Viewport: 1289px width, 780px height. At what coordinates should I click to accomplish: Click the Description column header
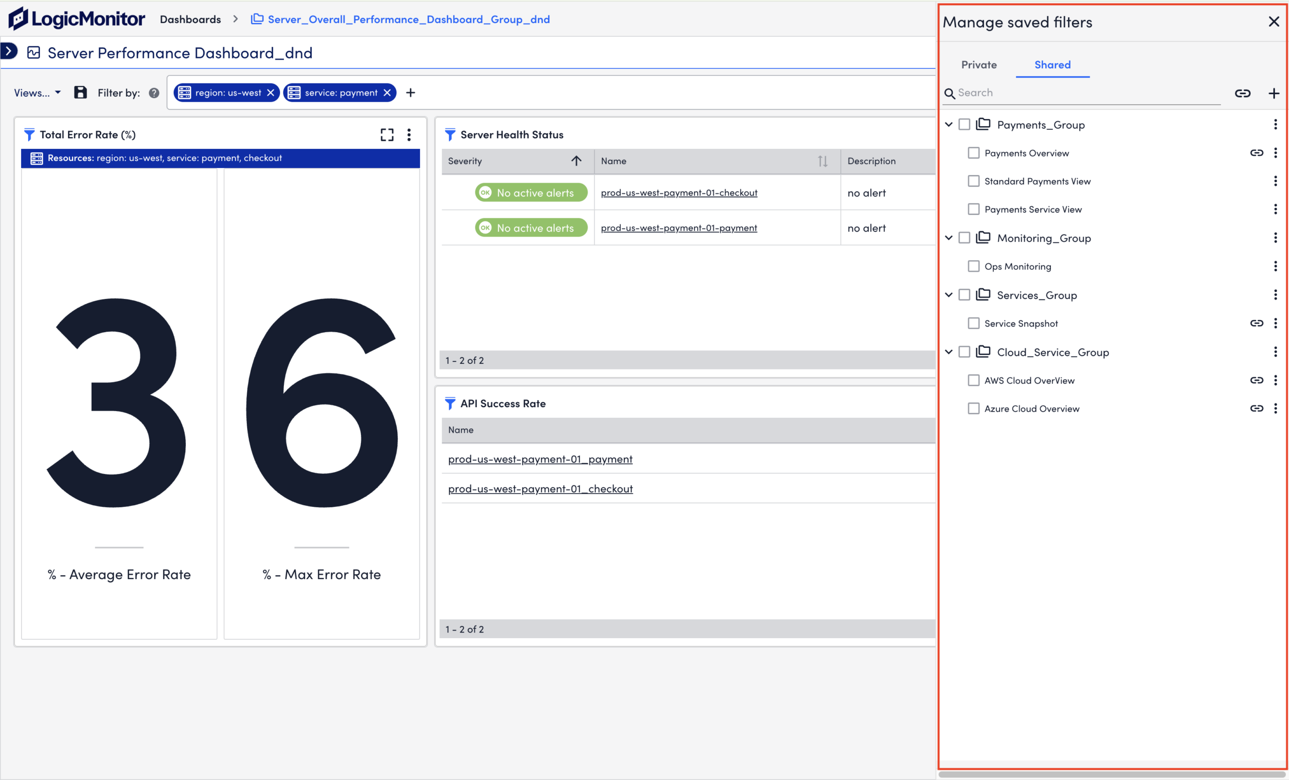(x=872, y=161)
